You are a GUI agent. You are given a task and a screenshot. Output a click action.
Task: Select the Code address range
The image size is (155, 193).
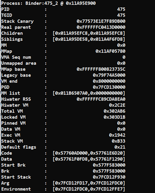point(89,153)
